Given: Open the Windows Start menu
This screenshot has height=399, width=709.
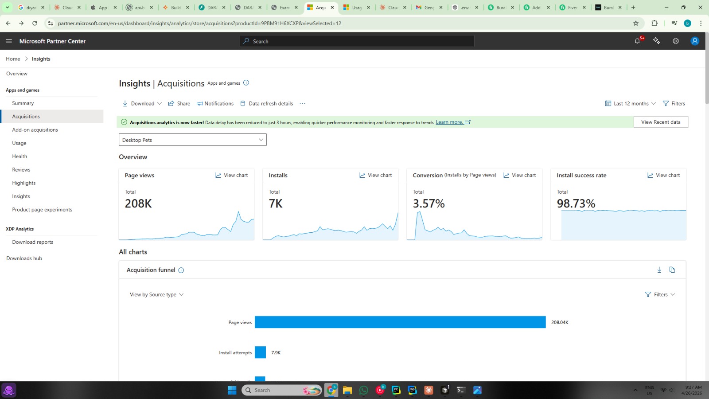Looking at the screenshot, I should tap(232, 390).
